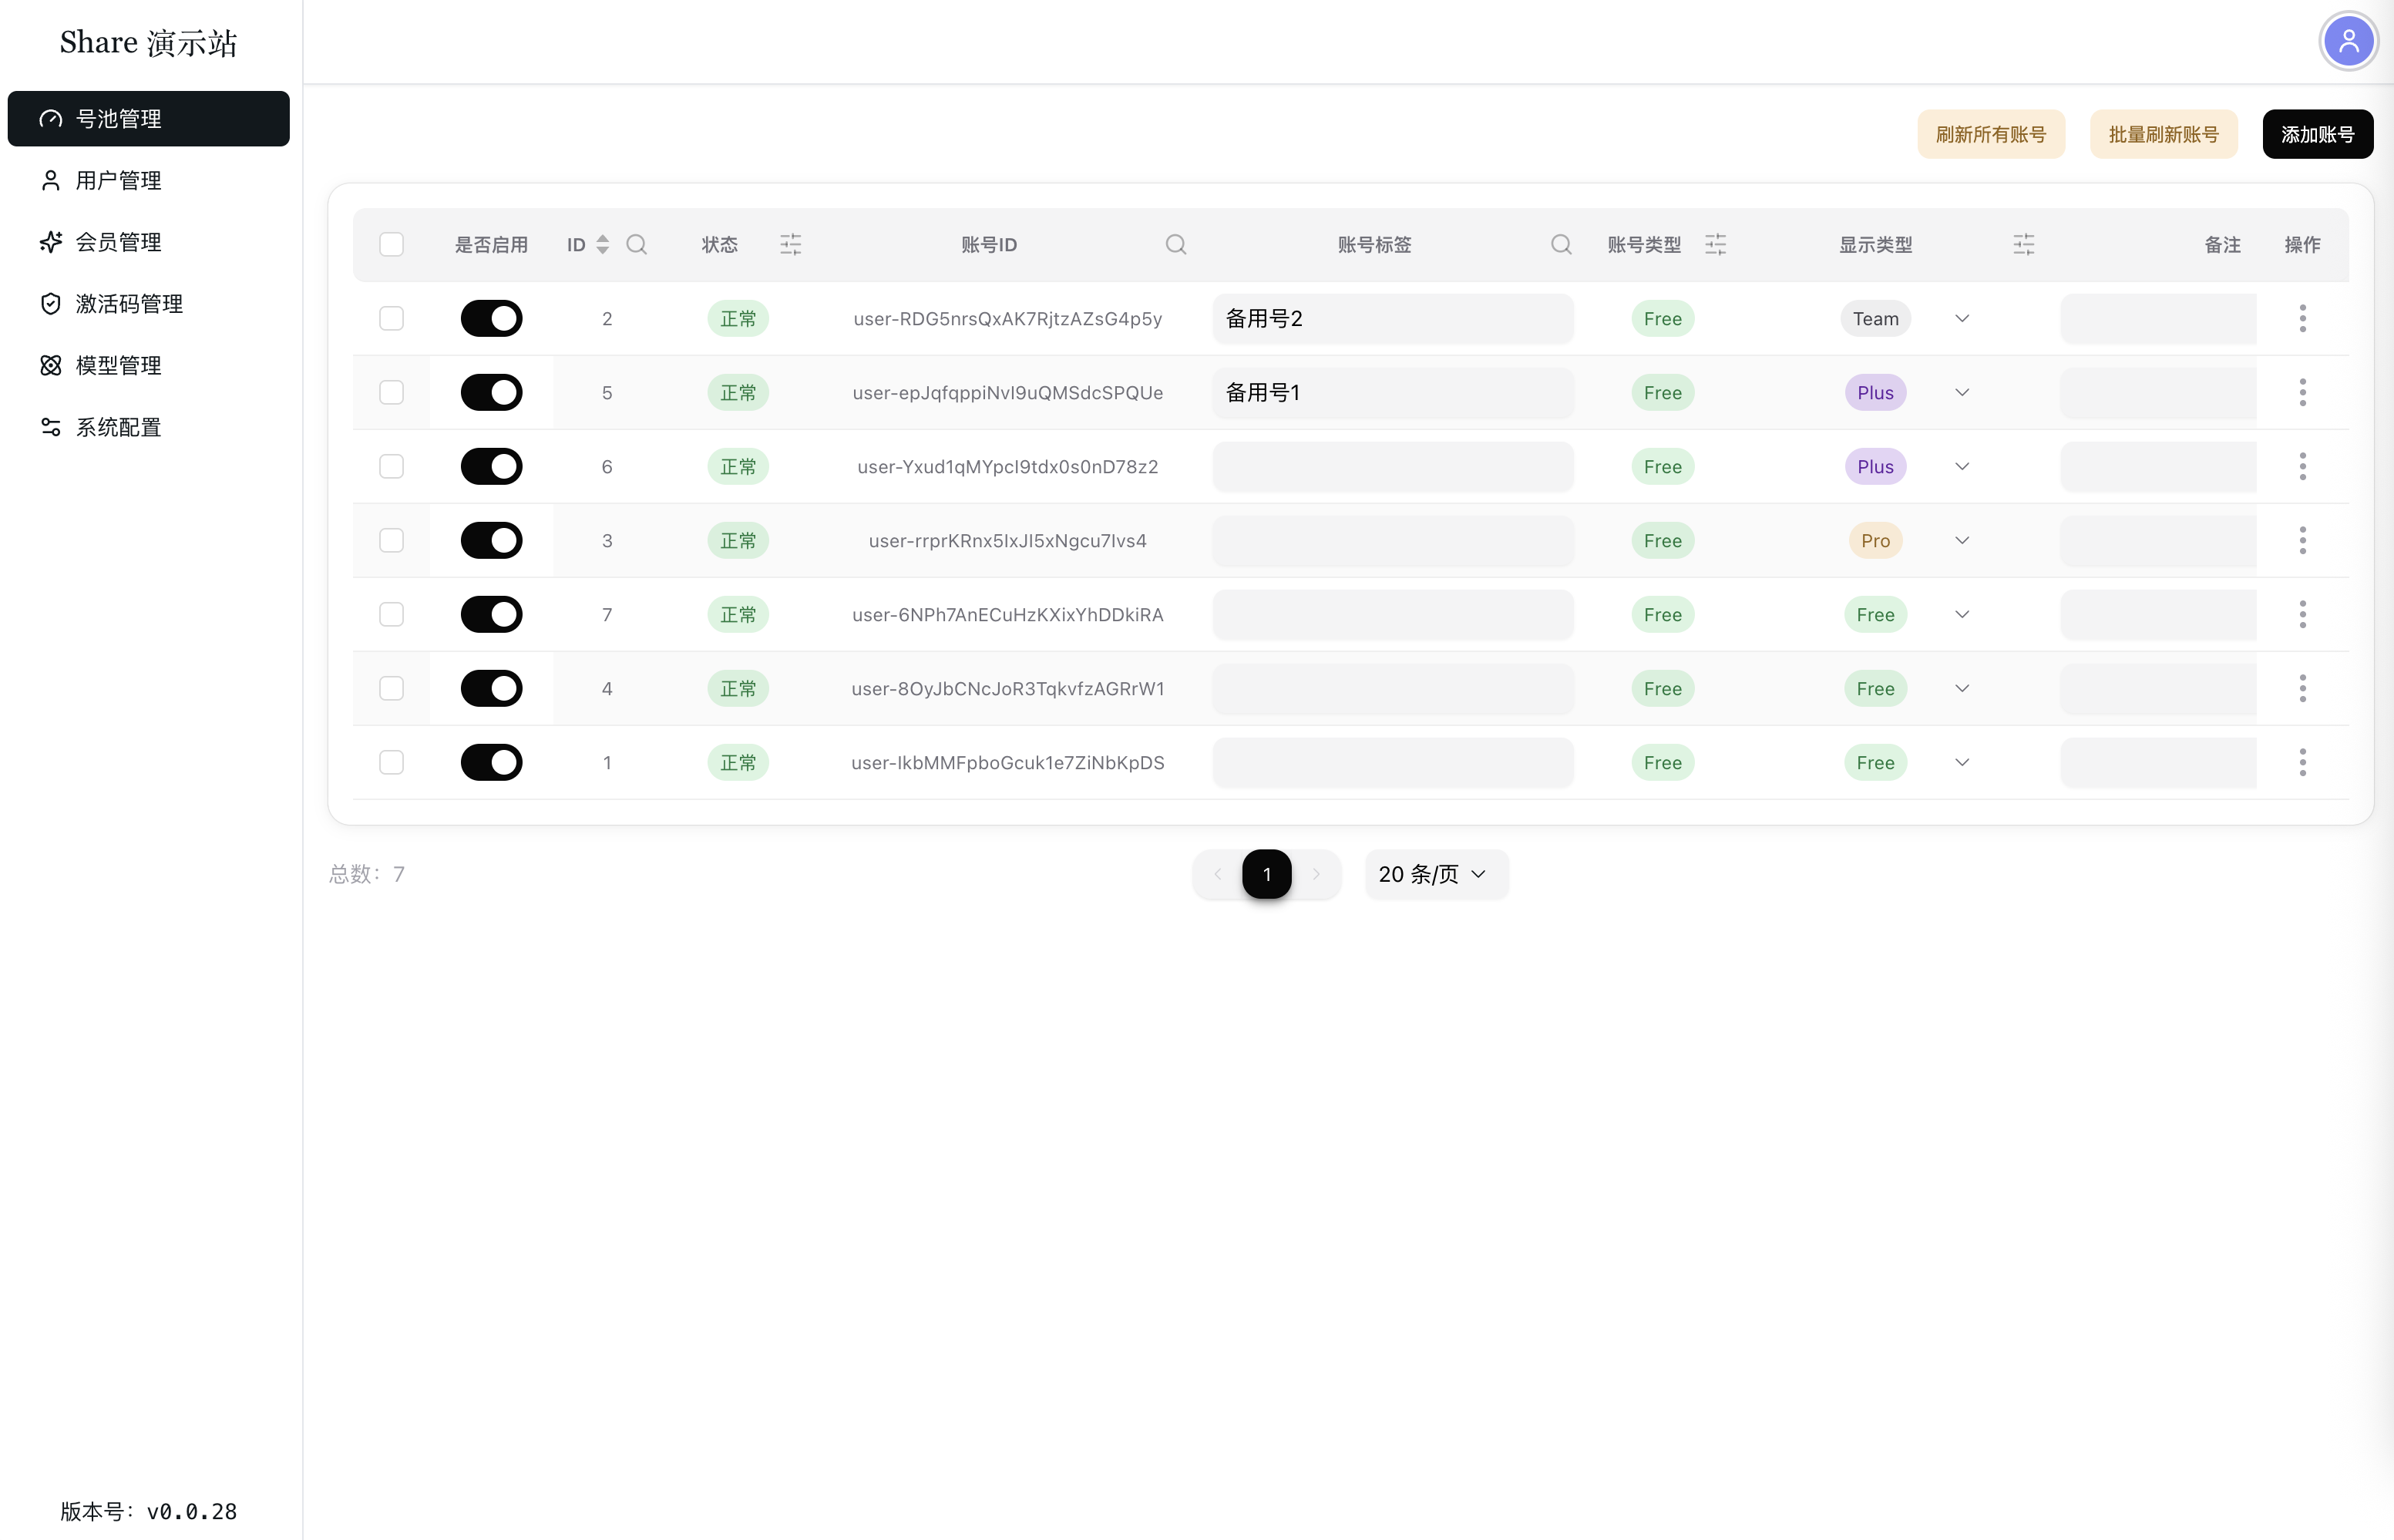The height and width of the screenshot is (1540, 2394).
Task: Disable the enabled switch for ID 7
Action: [491, 614]
